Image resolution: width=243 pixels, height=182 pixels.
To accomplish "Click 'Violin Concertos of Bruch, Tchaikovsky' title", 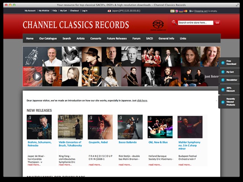I will [x=70, y=144].
